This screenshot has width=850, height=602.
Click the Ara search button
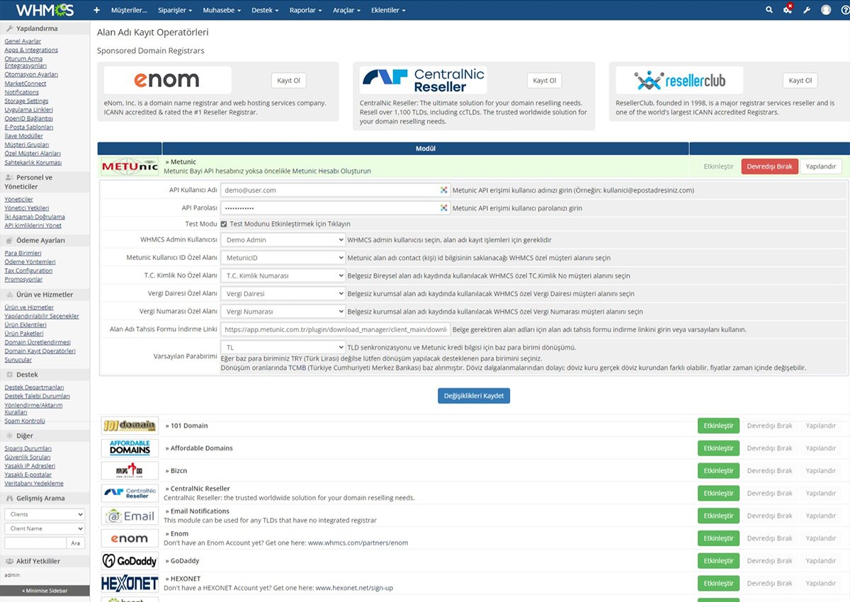pos(76,543)
